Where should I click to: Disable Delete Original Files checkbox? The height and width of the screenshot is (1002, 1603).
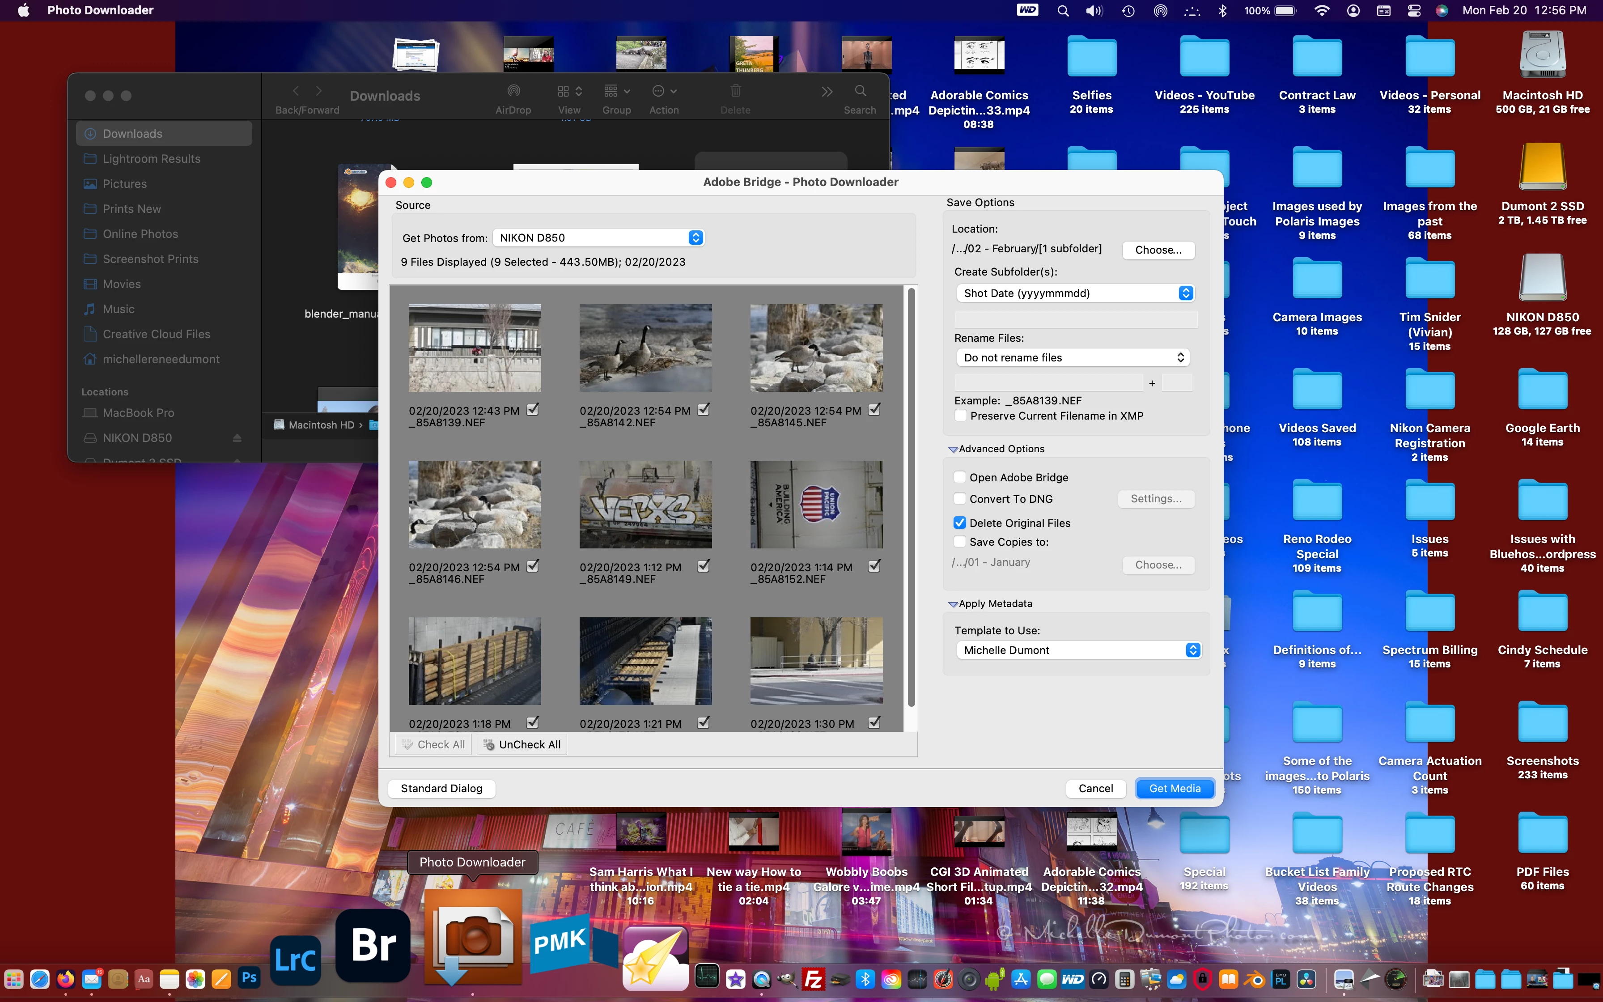[x=960, y=523]
